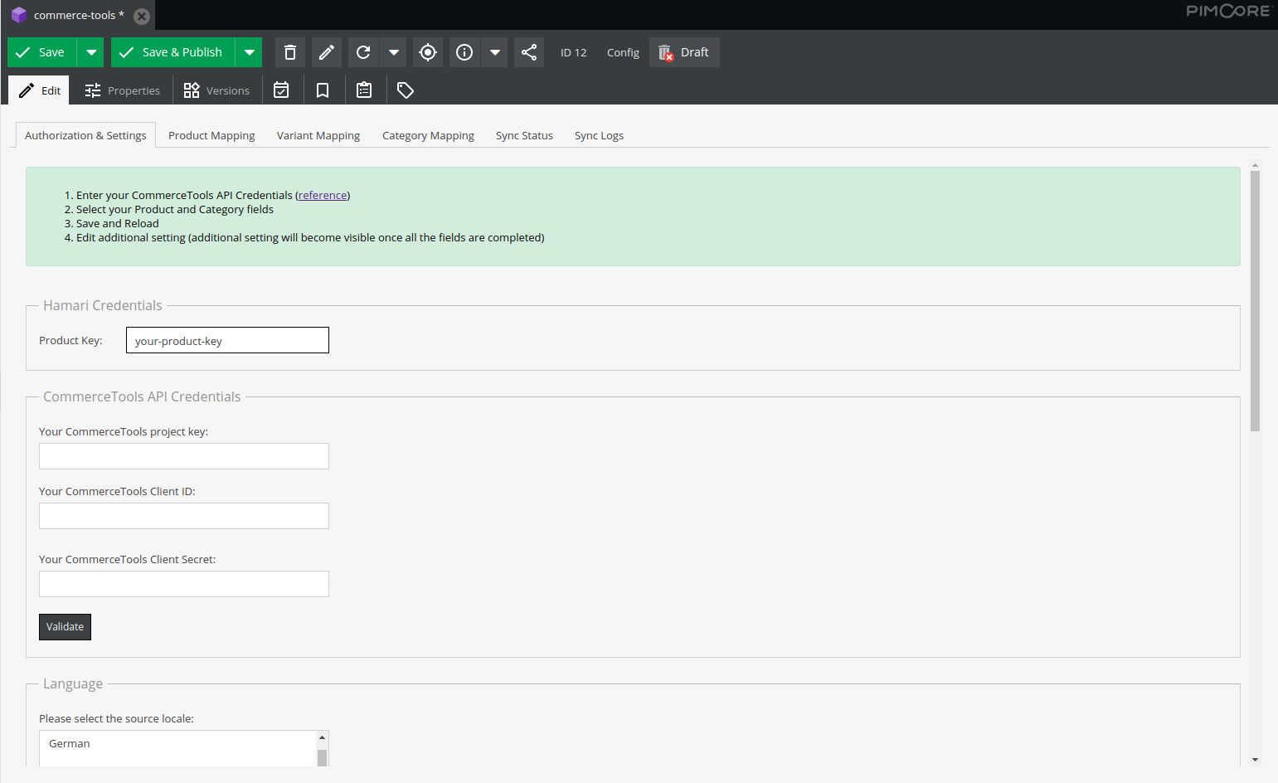The width and height of the screenshot is (1278, 783).
Task: Click the locale list scroll-up arrow
Action: pos(323,737)
